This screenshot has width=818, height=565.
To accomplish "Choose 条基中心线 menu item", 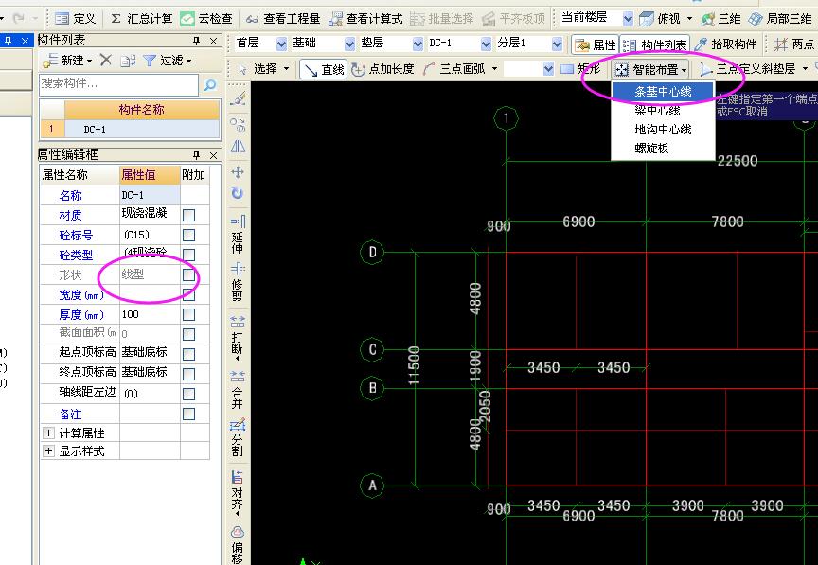I will coord(663,92).
